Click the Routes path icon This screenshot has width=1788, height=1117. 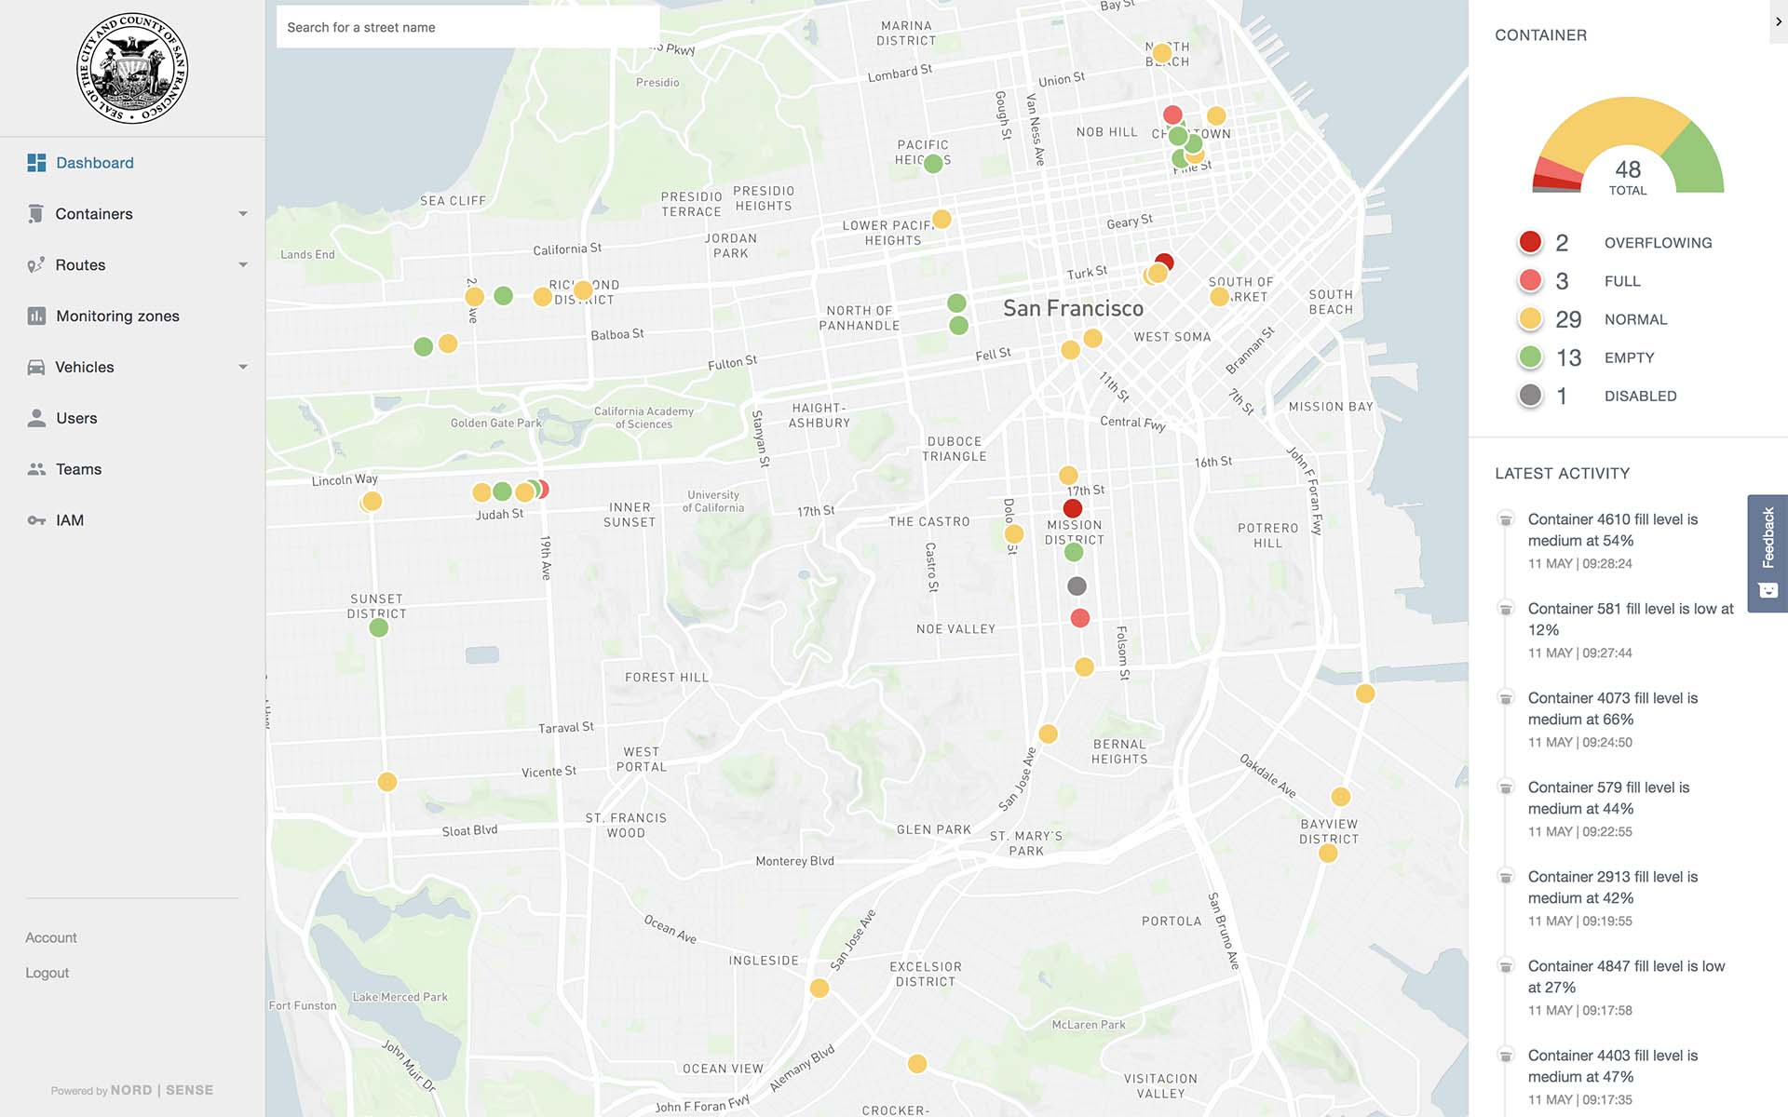[35, 265]
